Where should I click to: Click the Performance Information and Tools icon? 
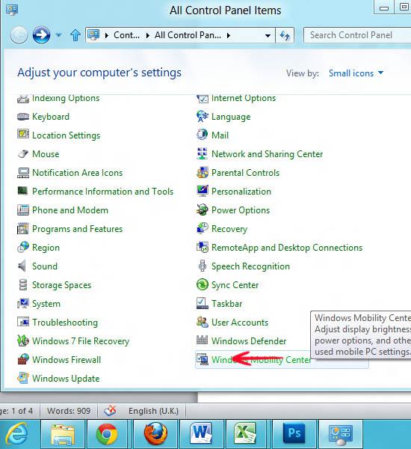pyautogui.click(x=22, y=191)
